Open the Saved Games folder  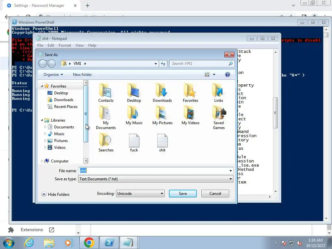(219, 117)
